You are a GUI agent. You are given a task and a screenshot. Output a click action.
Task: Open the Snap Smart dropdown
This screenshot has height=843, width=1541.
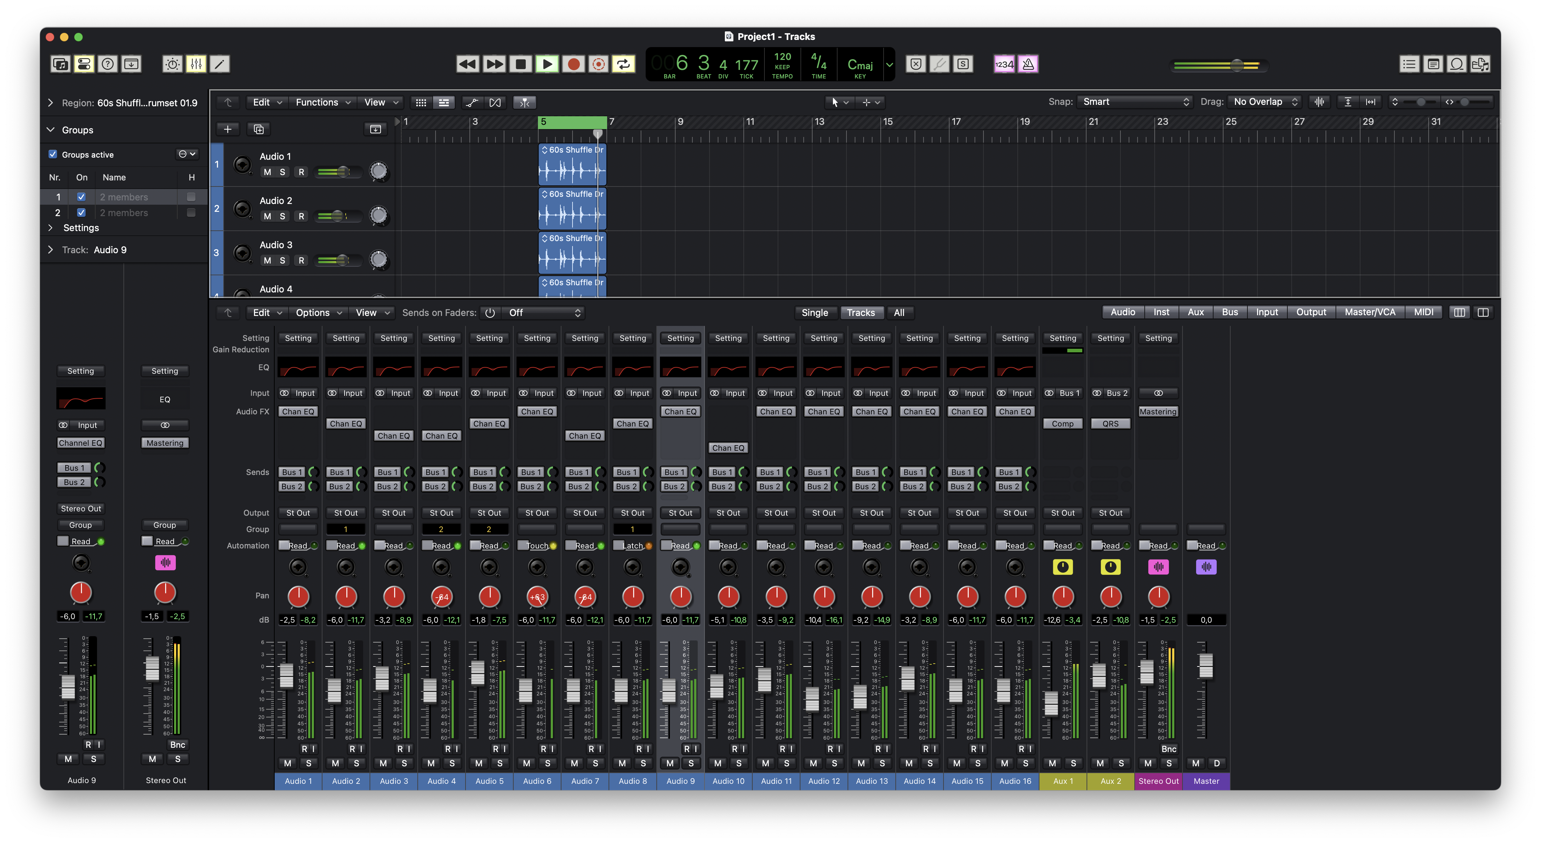[1135, 102]
